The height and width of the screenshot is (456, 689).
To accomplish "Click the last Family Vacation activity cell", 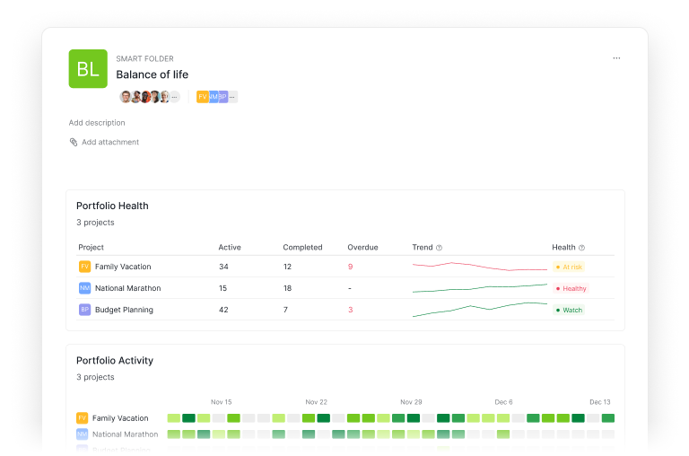I will tap(607, 417).
